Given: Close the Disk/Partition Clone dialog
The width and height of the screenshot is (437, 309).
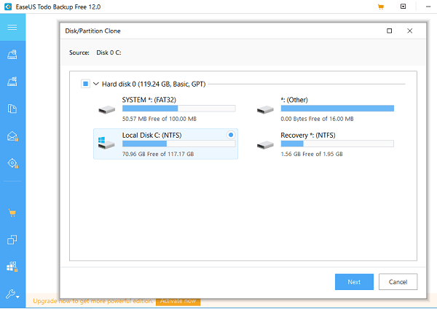Looking at the screenshot, I should (x=409, y=31).
